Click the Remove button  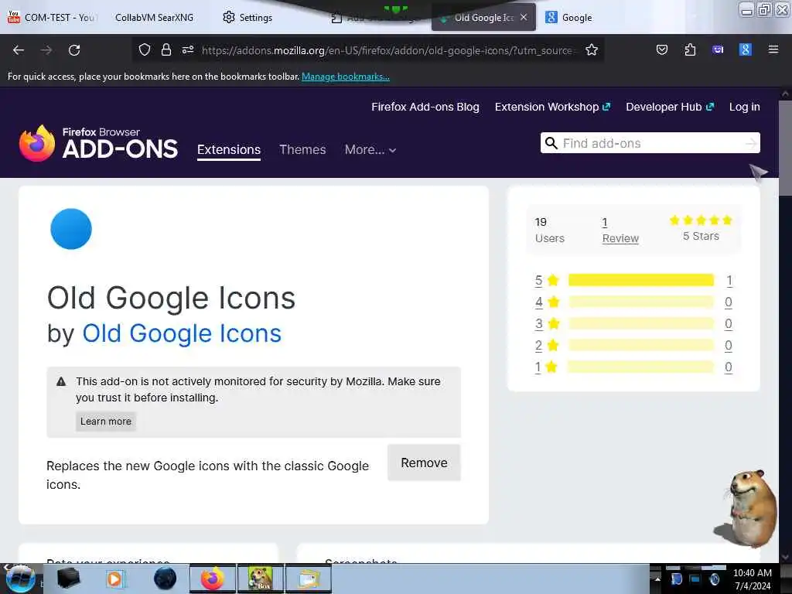(x=424, y=463)
